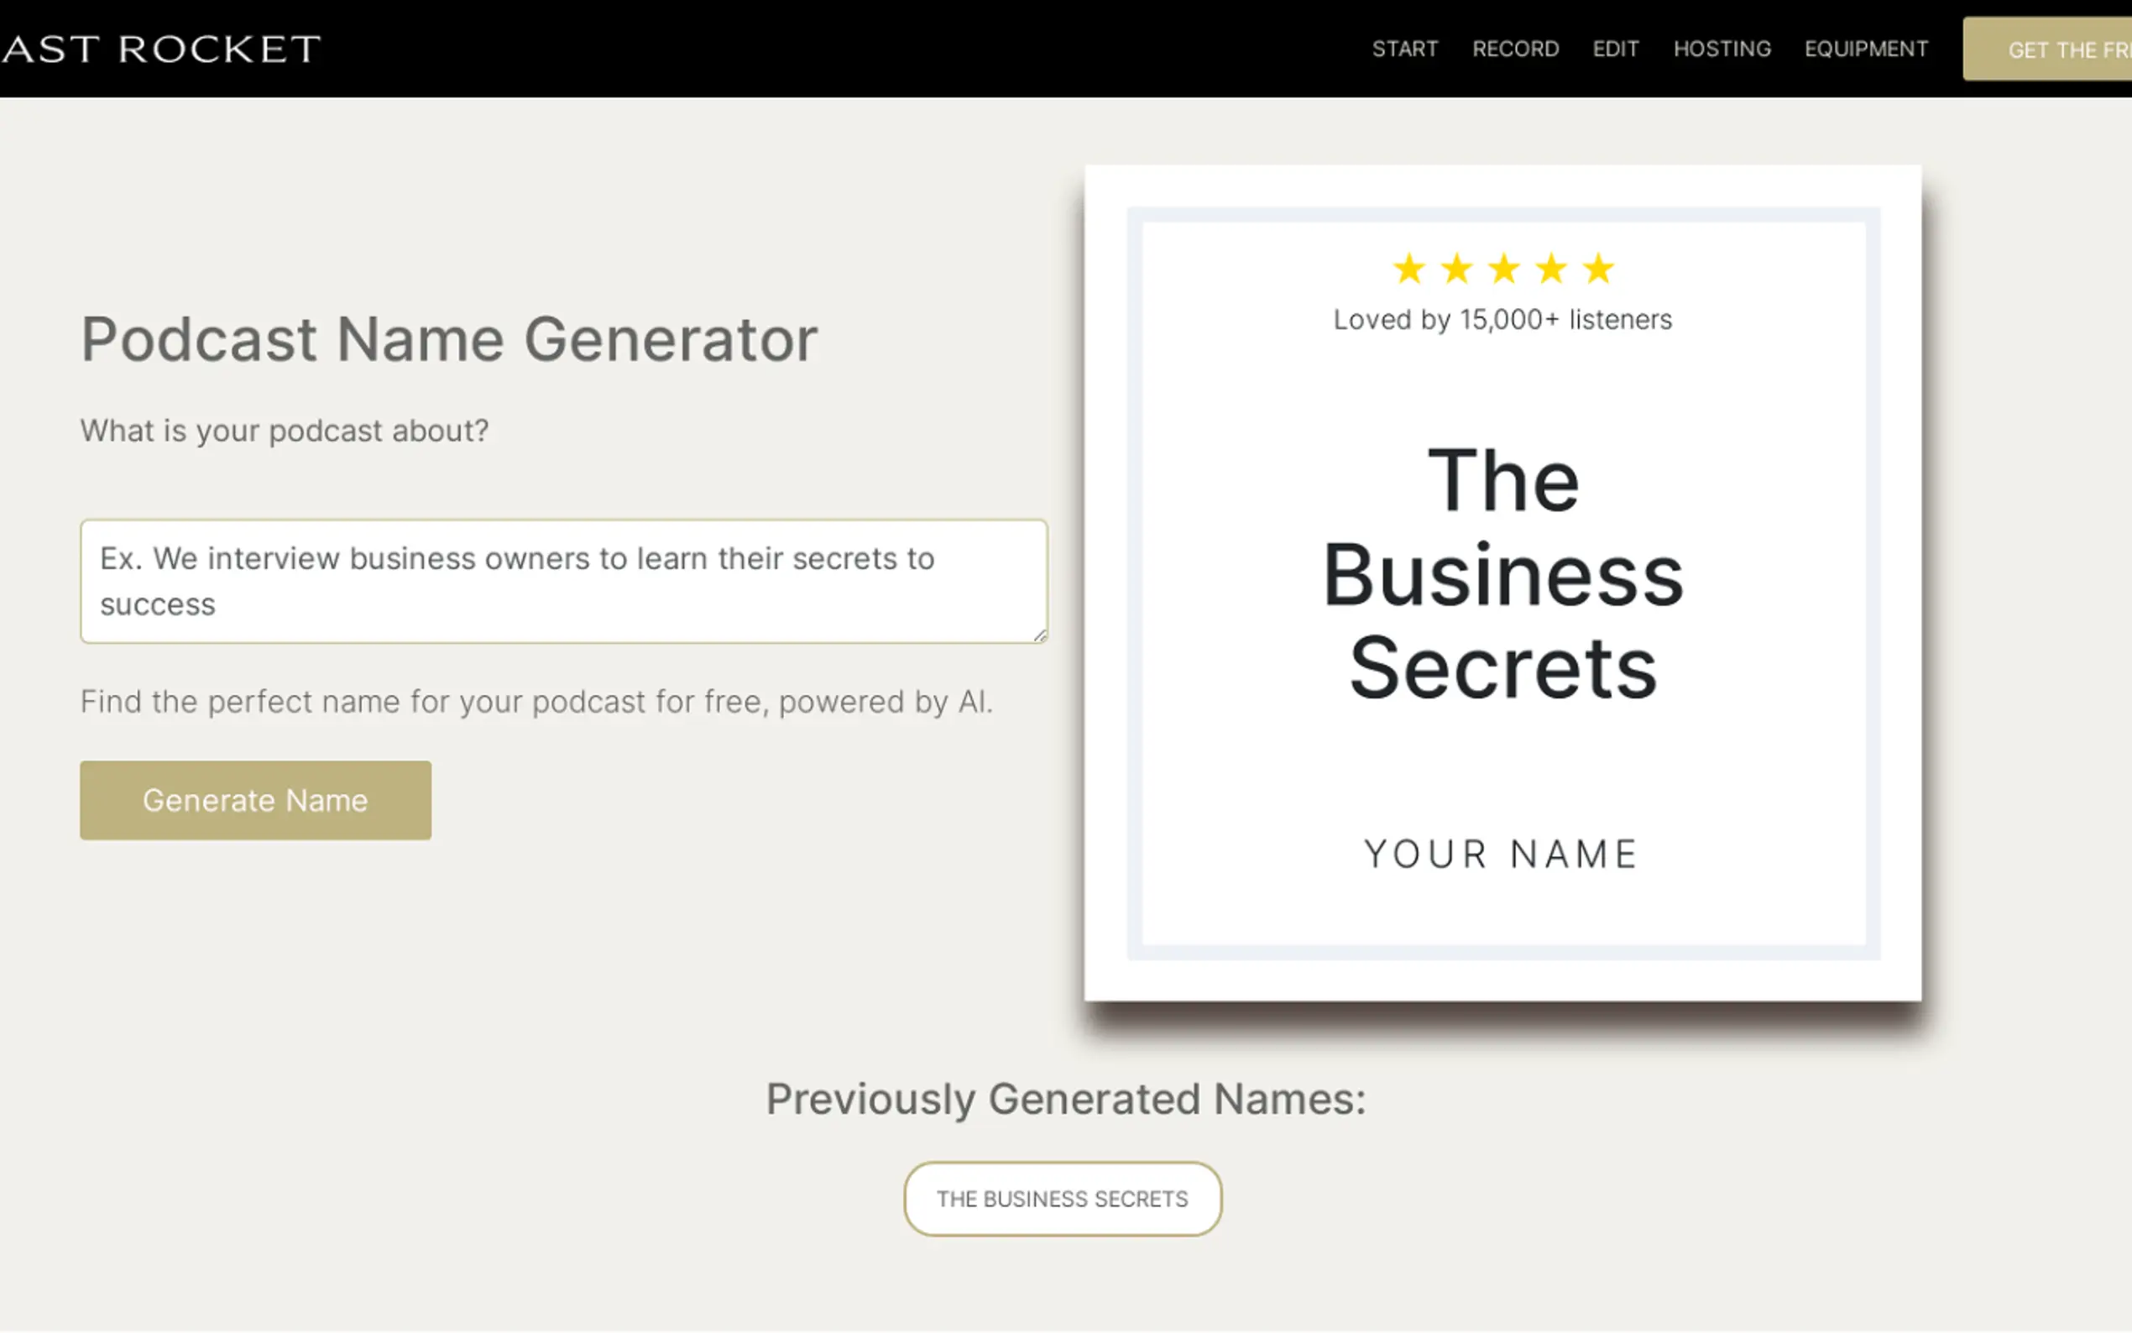Screen dimensions: 2132x1333
Task: Click Loved by 15,000+ listeners text
Action: tap(1502, 319)
